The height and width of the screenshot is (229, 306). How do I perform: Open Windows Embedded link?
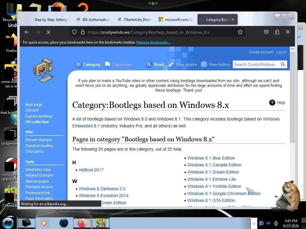(x=271, y=119)
